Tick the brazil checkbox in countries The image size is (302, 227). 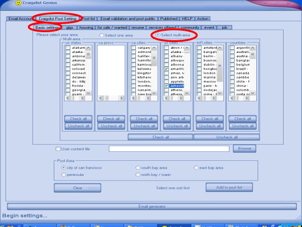[232, 69]
